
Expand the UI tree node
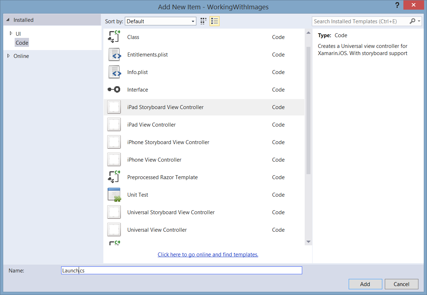11,34
